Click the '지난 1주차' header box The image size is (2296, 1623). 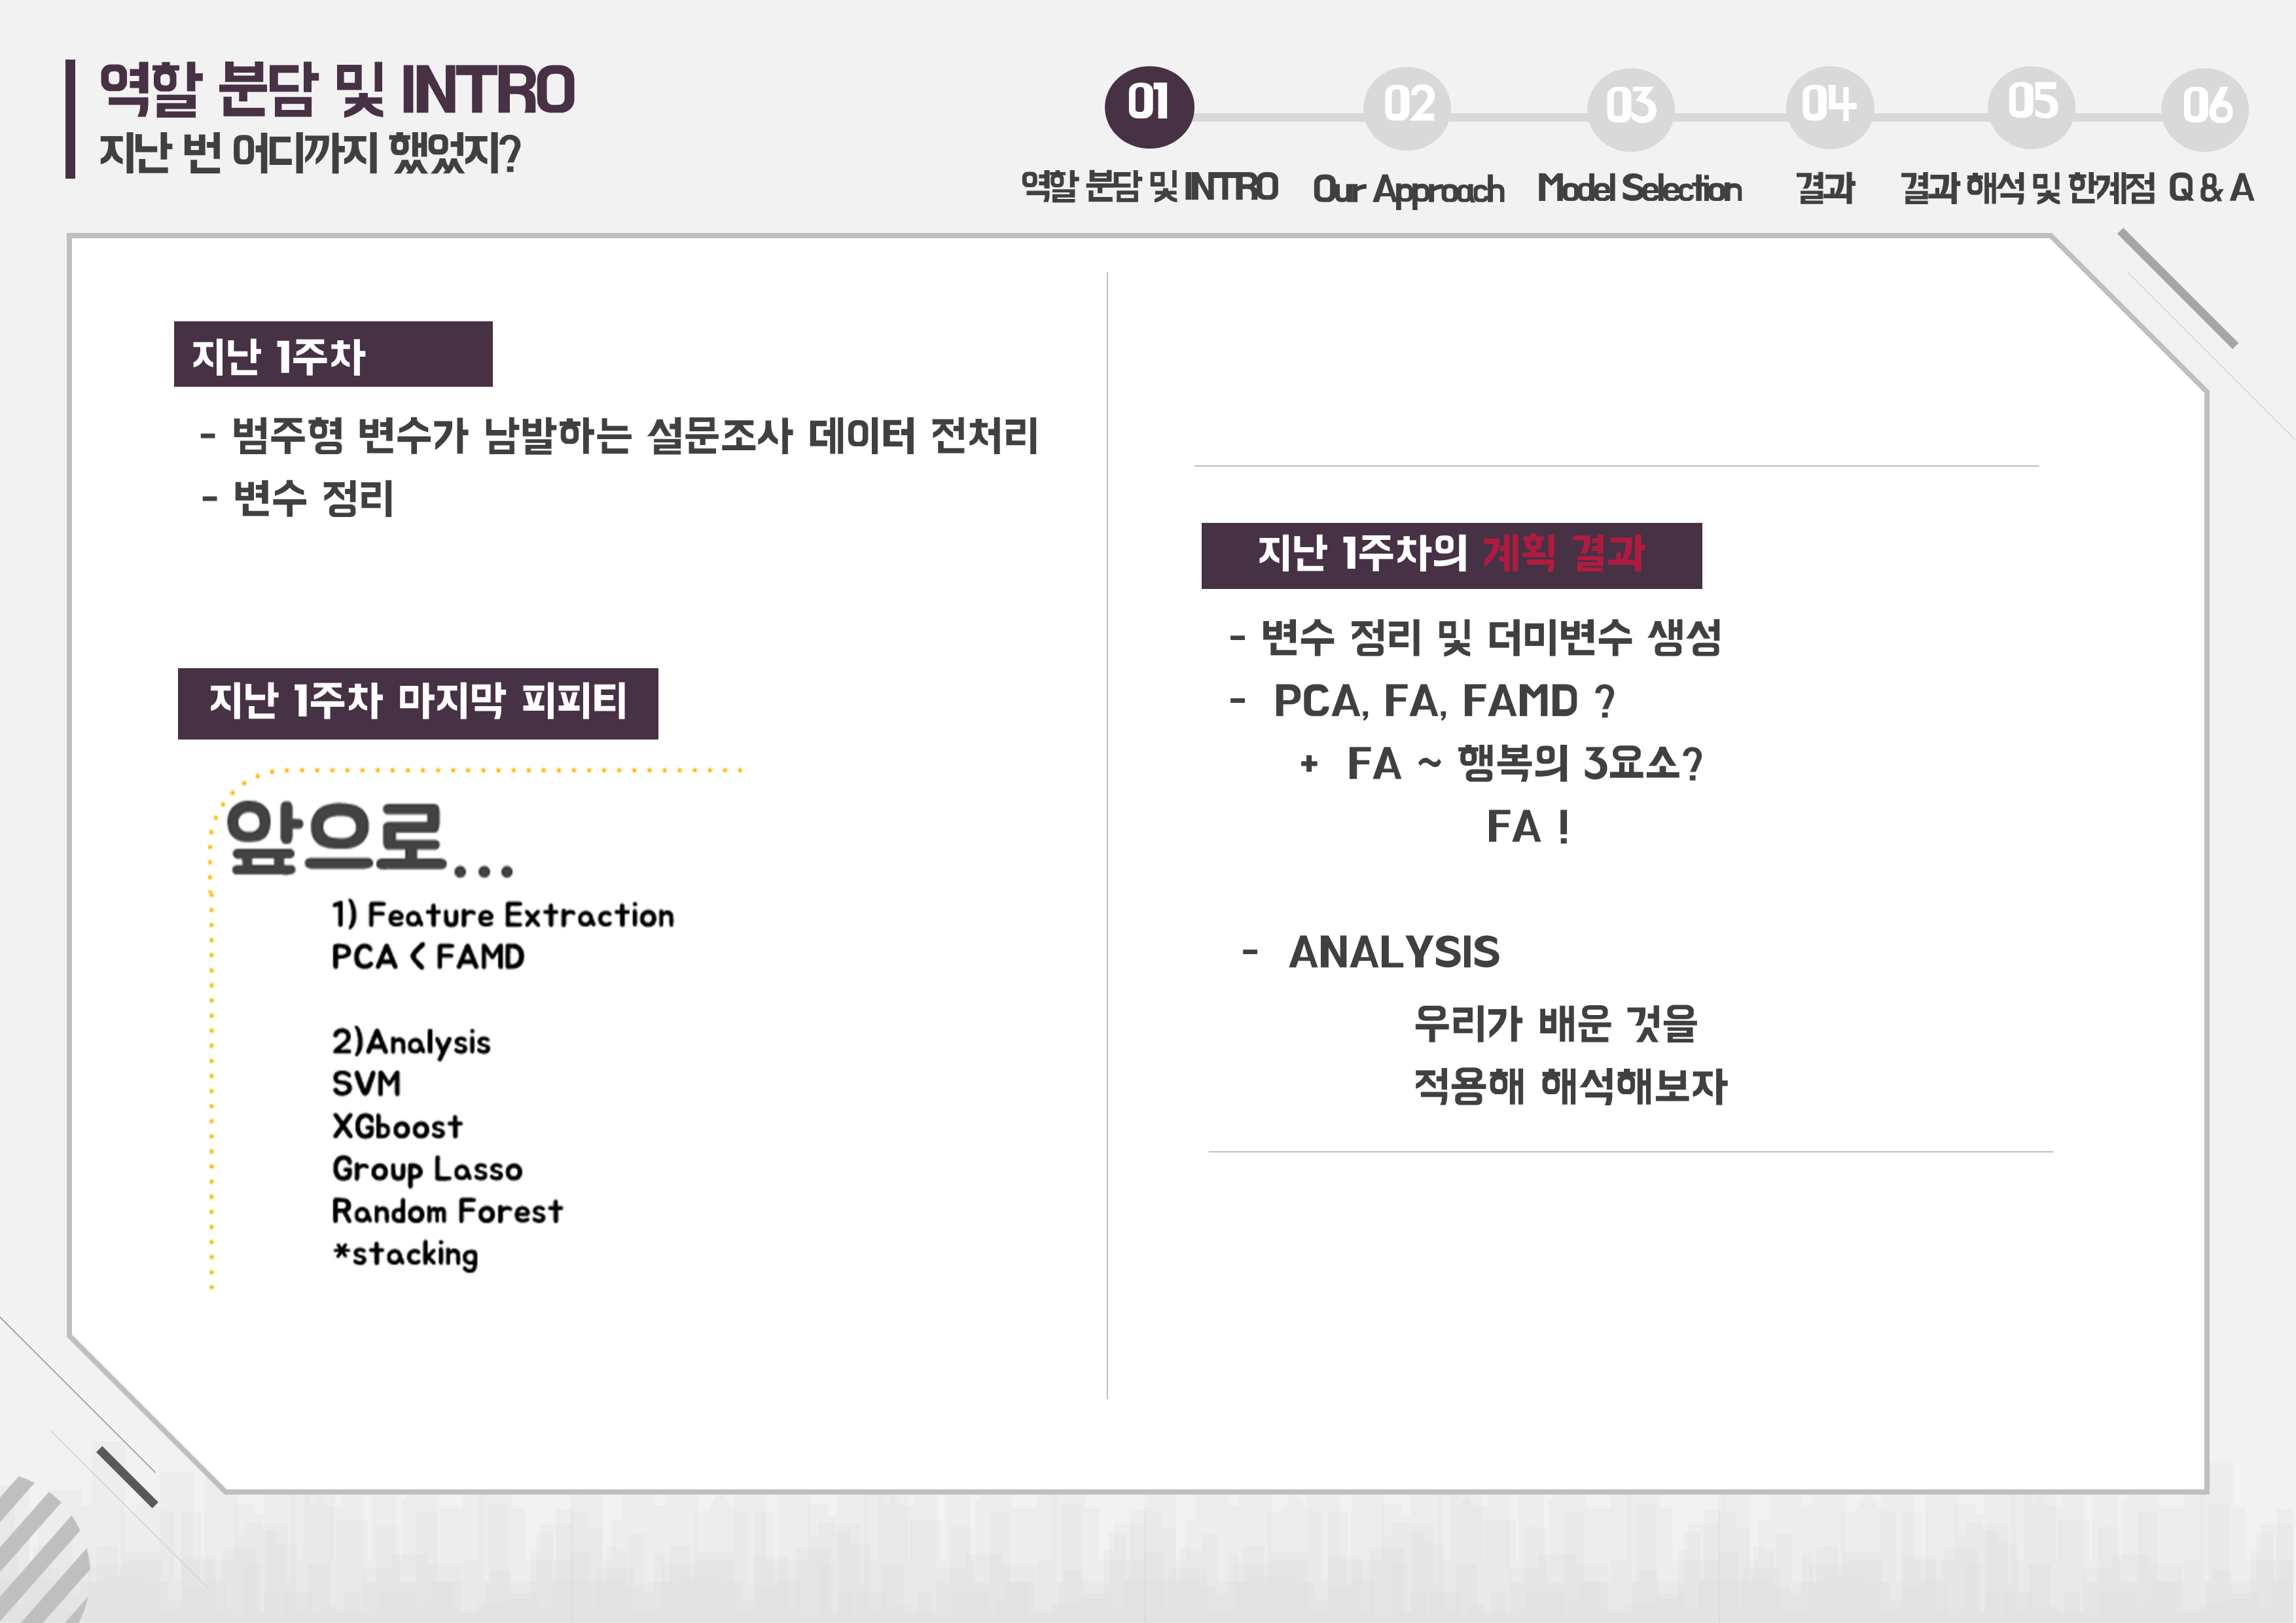[332, 355]
